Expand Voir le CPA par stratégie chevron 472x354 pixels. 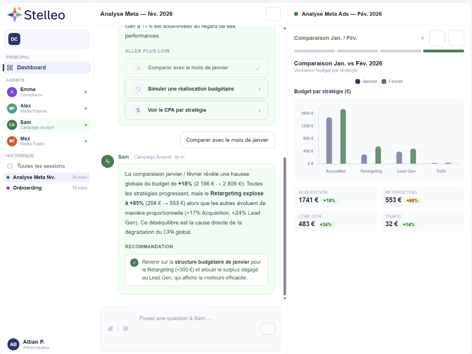point(260,110)
